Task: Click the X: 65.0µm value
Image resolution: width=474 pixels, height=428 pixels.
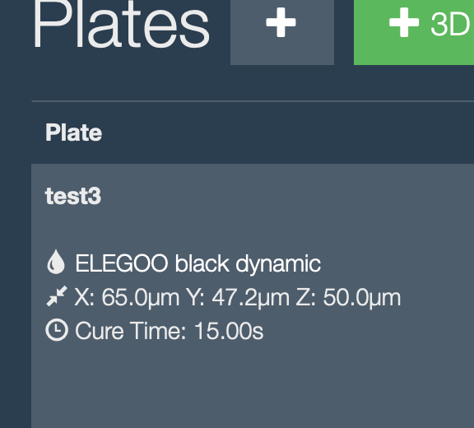Action: tap(127, 298)
